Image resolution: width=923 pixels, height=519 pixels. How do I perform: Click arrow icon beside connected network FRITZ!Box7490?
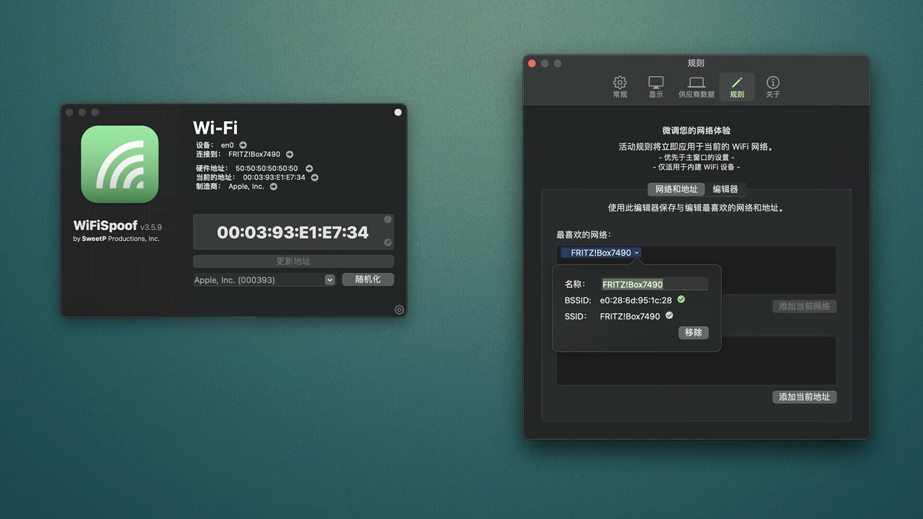coord(290,155)
